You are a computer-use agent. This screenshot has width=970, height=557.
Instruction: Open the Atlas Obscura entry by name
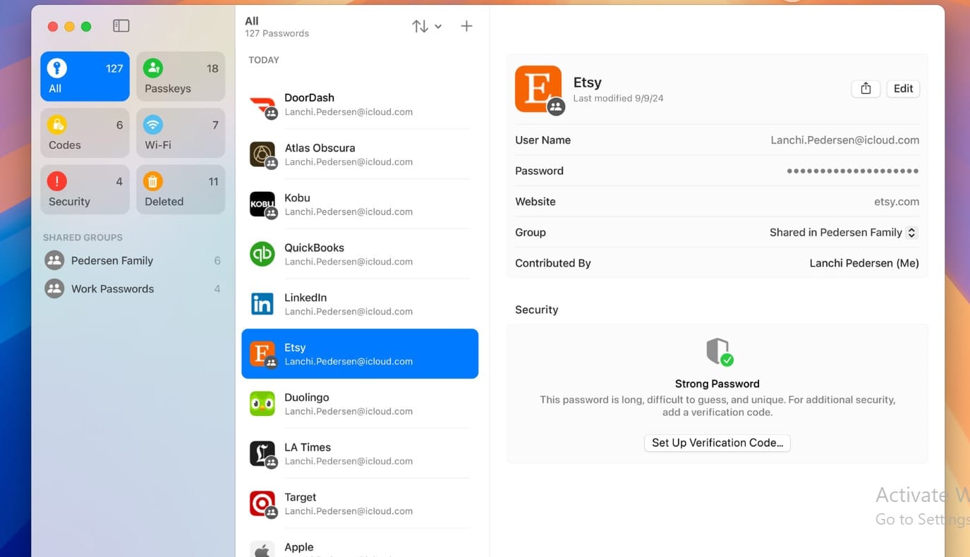(x=320, y=147)
